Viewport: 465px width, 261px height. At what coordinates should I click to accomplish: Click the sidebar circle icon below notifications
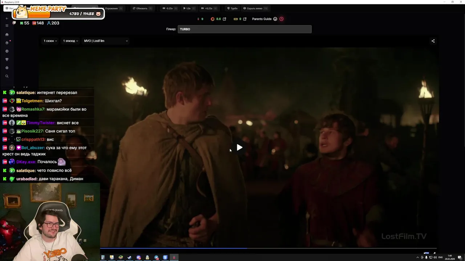[7, 51]
